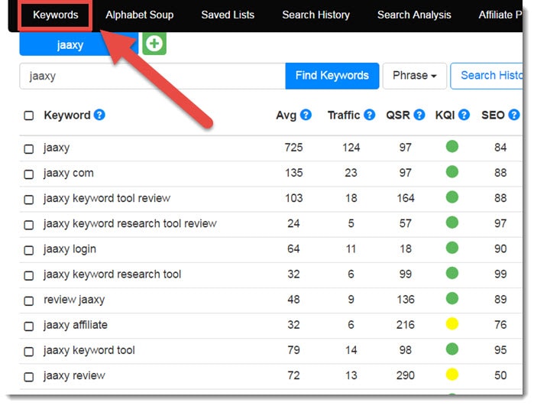Click Traffic value 124 in jaaxy row
Image resolution: width=534 pixels, height=406 pixels.
[351, 148]
